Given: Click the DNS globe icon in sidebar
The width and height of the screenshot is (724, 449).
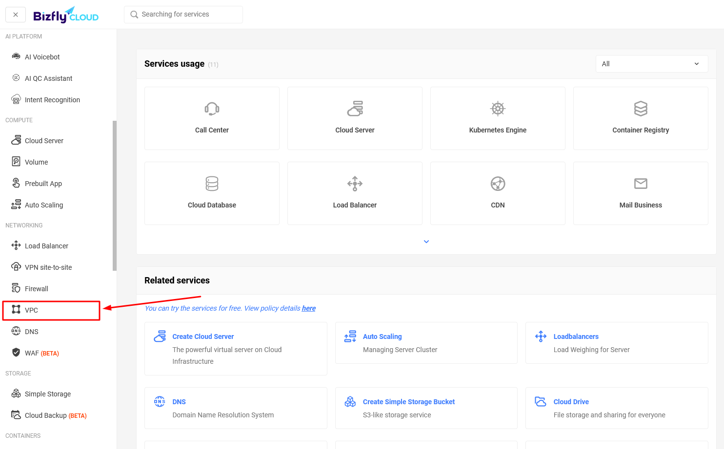Looking at the screenshot, I should point(16,331).
